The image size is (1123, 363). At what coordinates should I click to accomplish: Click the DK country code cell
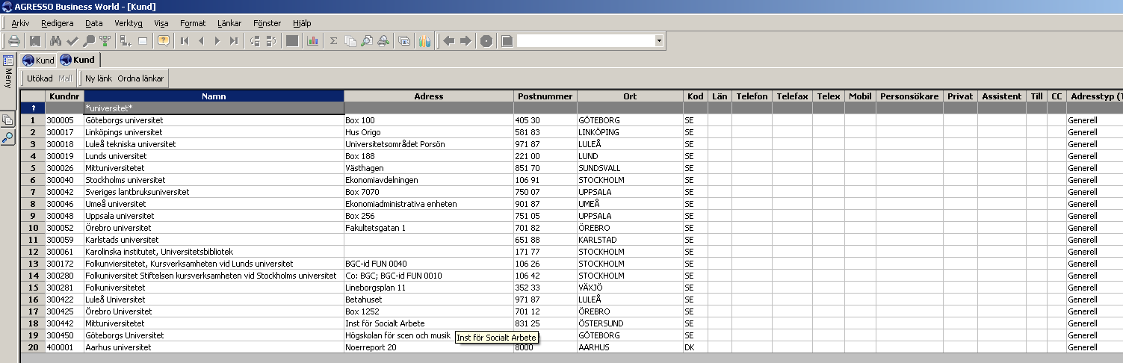point(696,347)
